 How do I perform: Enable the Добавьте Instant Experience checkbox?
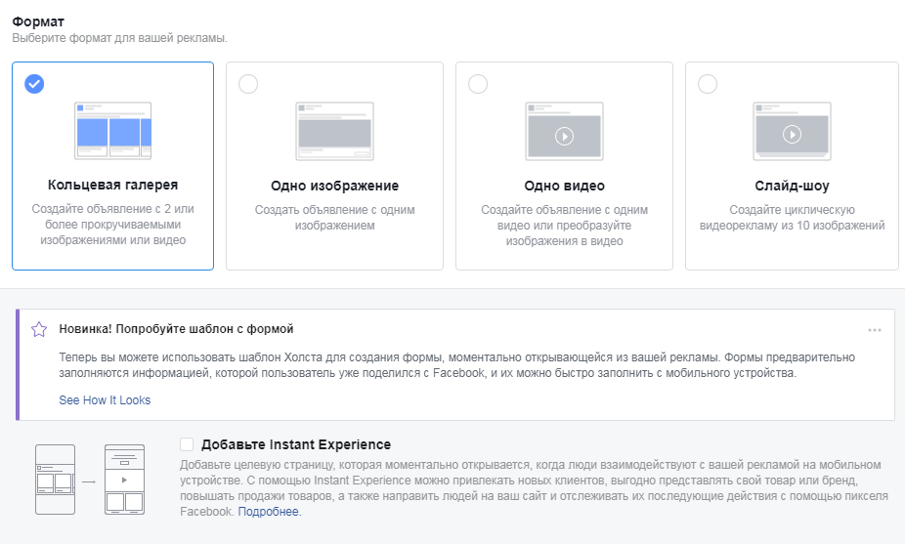click(x=187, y=444)
